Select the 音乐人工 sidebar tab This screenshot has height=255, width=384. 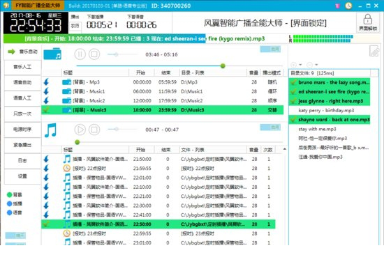[x=22, y=67]
